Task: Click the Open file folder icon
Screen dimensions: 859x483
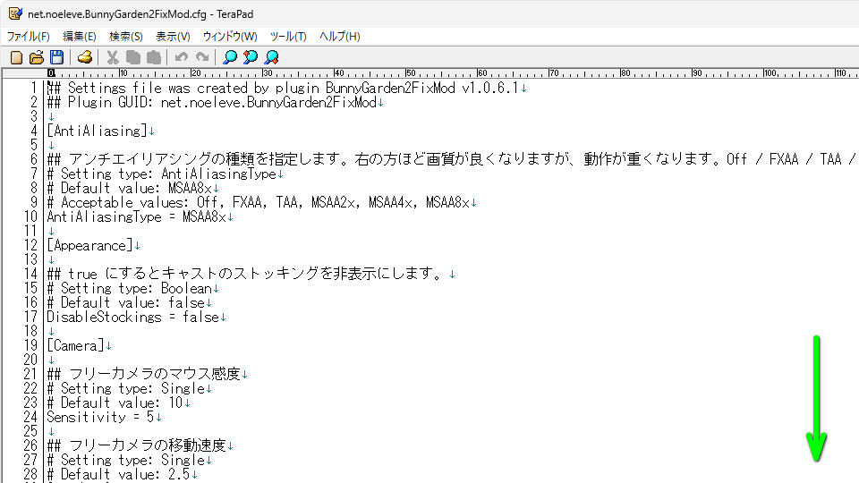Action: (x=37, y=57)
